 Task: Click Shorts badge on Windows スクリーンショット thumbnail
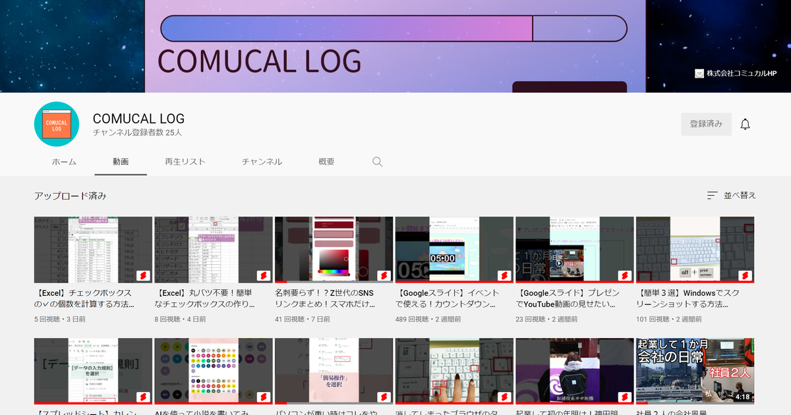point(746,275)
